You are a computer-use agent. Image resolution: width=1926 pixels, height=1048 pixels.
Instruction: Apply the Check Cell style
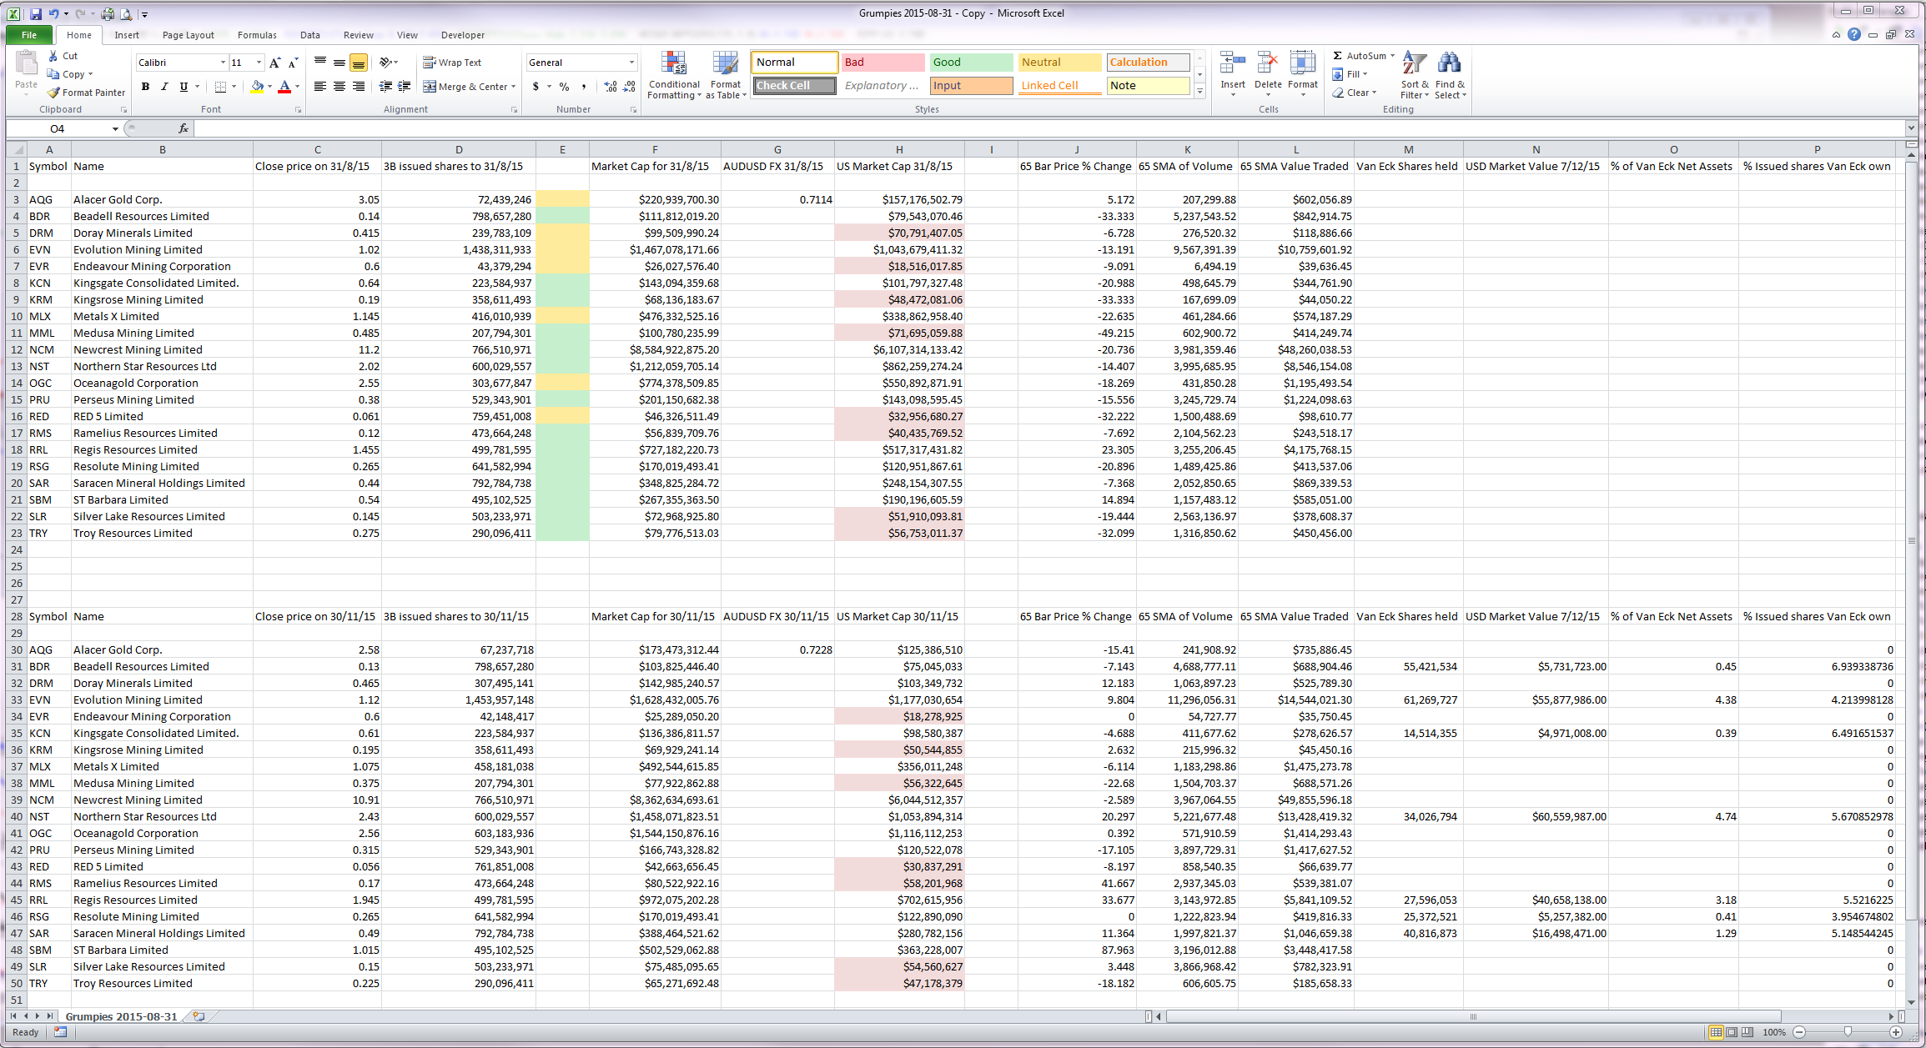(795, 86)
